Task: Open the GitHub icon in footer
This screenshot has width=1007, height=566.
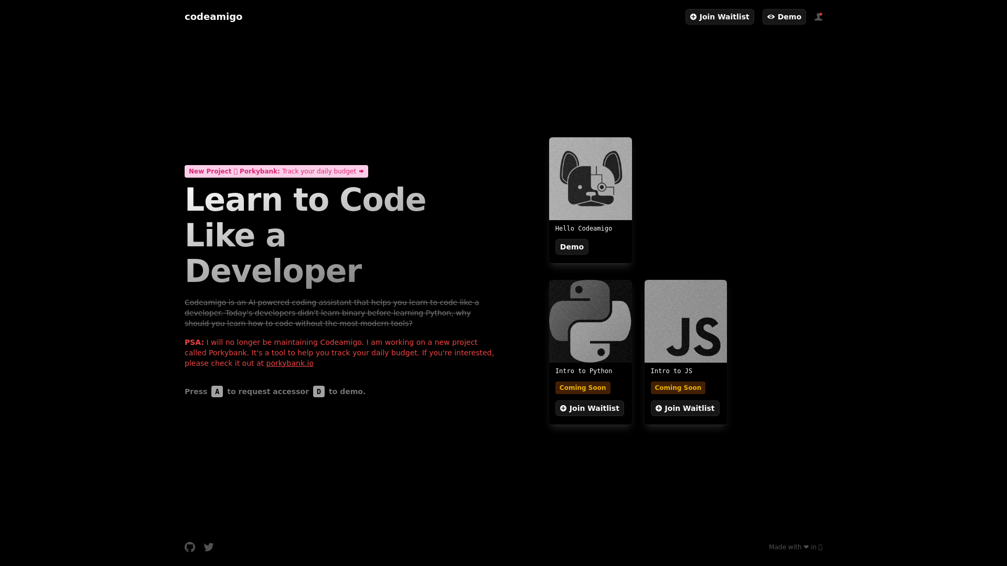Action: 190,547
